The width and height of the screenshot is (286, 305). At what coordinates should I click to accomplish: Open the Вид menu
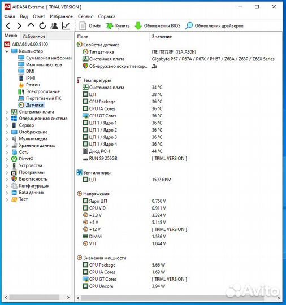coord(24,16)
